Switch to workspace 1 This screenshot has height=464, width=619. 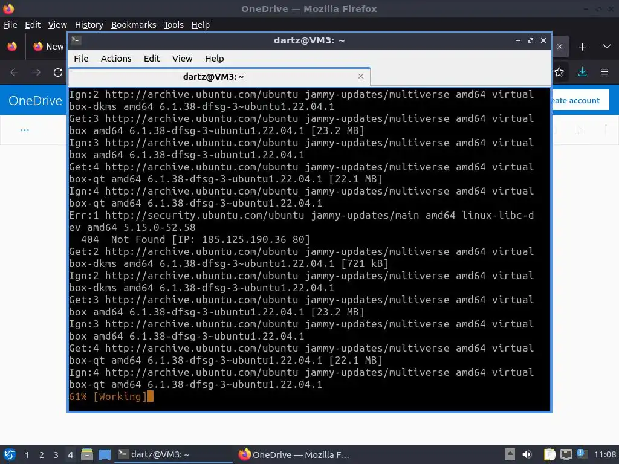[27, 455]
